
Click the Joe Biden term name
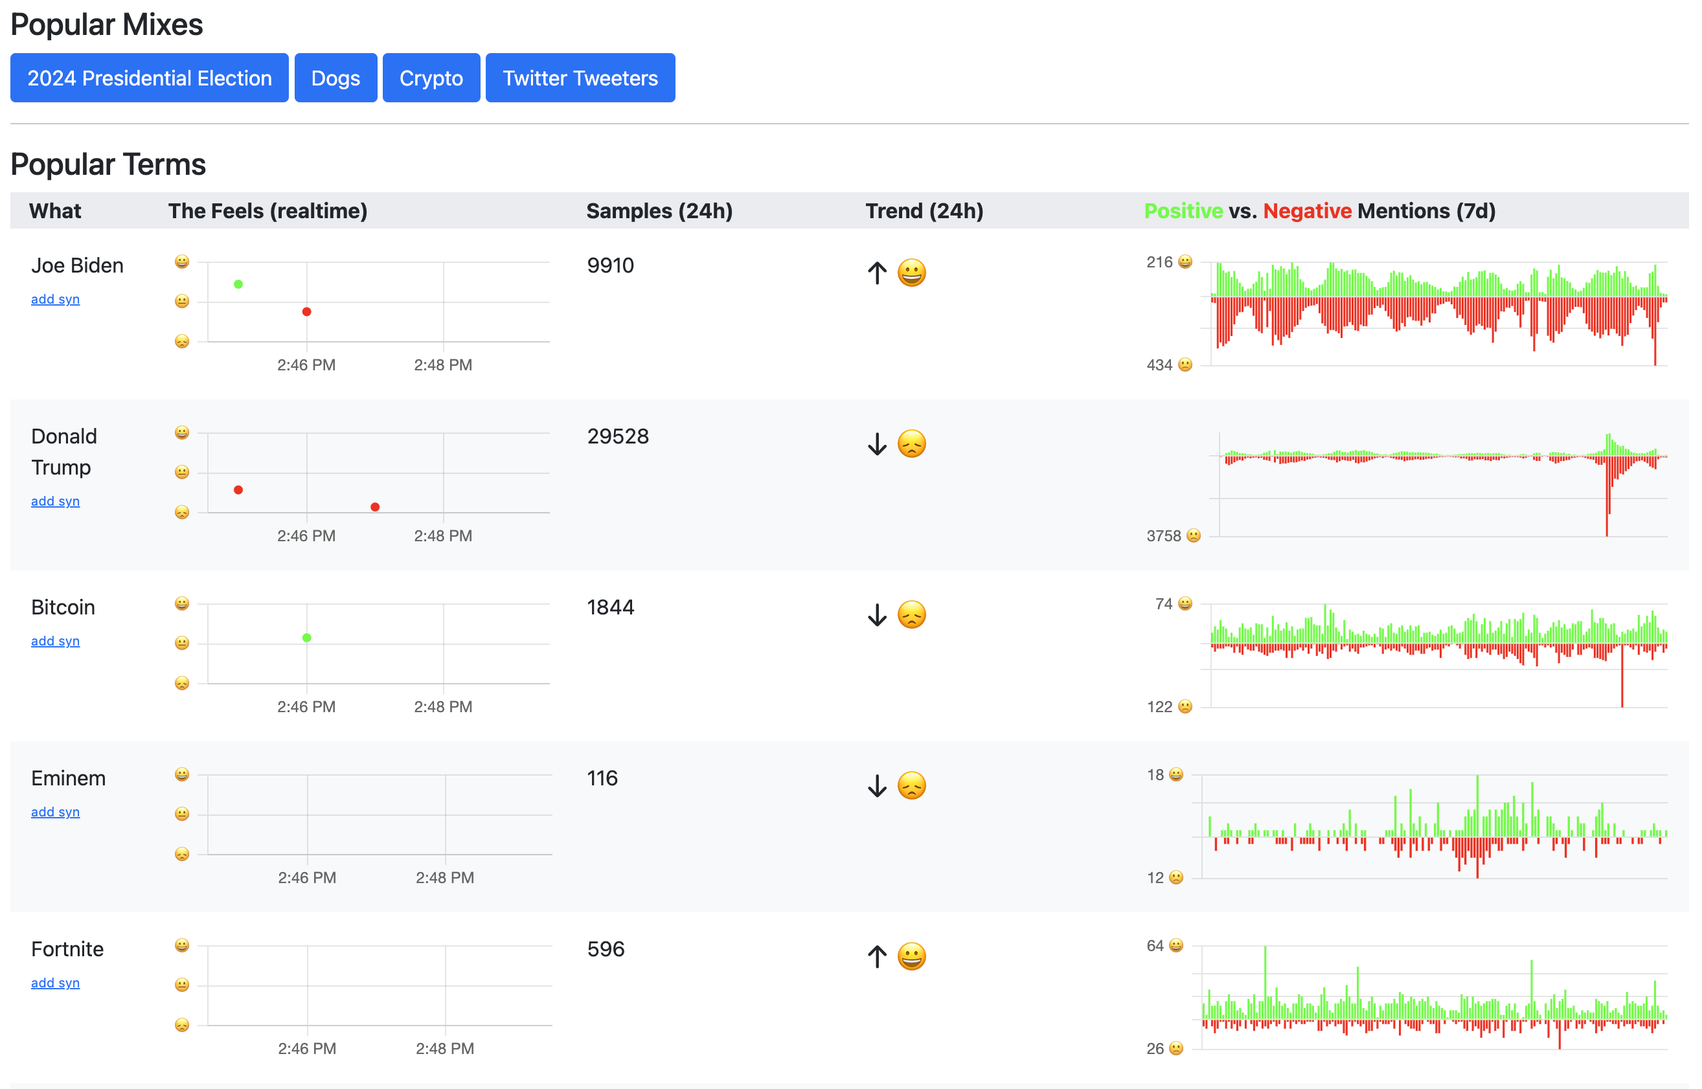77,265
